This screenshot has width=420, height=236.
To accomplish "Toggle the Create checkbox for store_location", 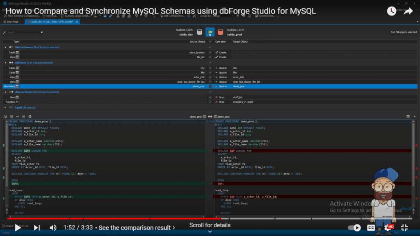I will [x=210, y=52].
